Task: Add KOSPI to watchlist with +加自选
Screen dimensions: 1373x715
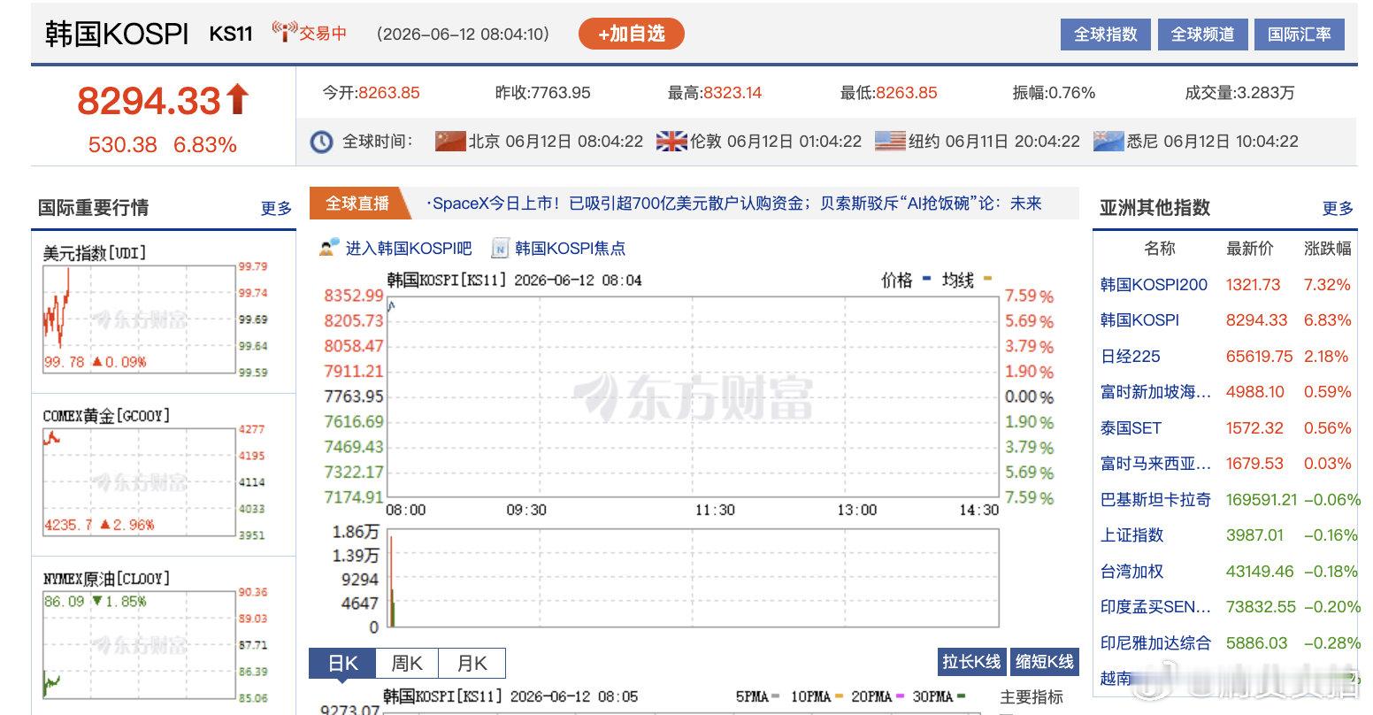Action: (x=631, y=34)
